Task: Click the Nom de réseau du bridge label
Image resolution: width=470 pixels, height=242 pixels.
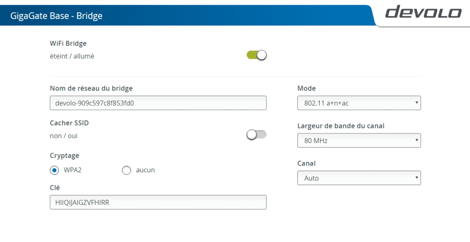Action: tap(91, 89)
